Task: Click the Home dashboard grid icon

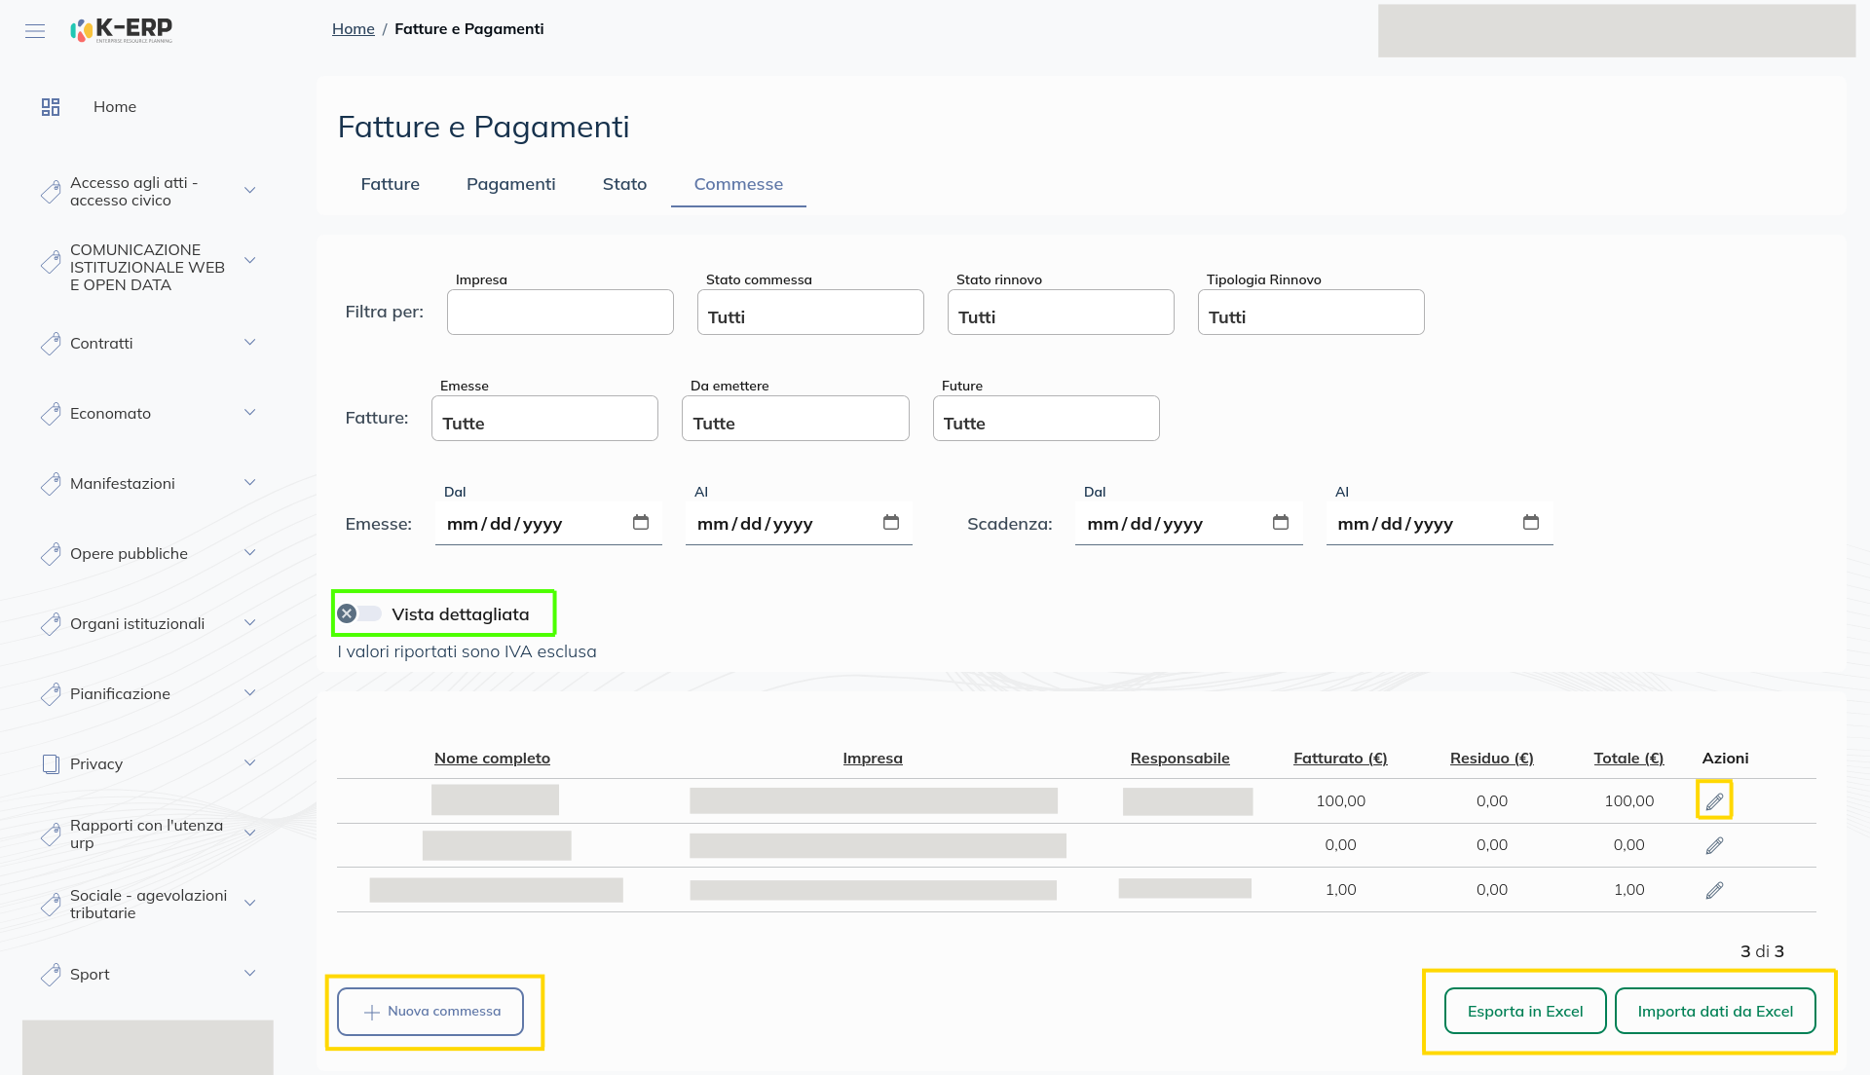Action: tap(51, 107)
